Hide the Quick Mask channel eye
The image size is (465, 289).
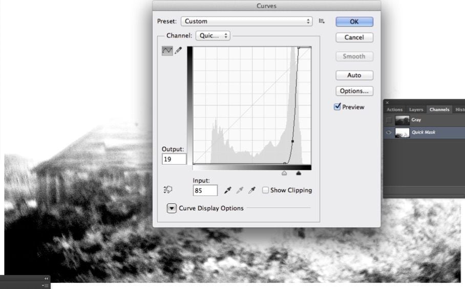point(389,132)
